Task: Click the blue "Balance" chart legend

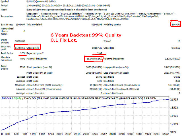Action: tap(6, 98)
